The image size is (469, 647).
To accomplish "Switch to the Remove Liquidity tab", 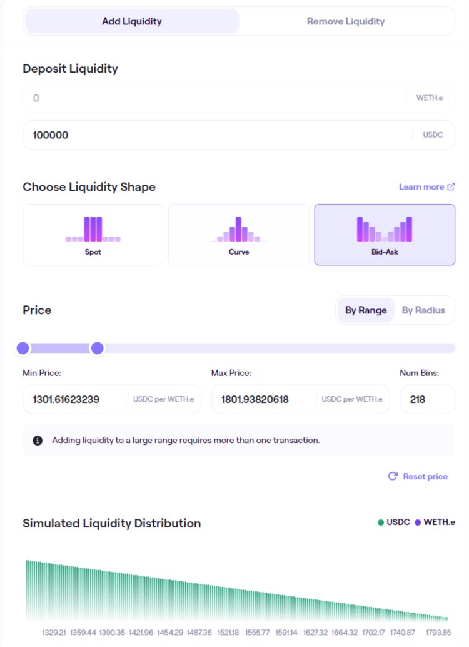I will tap(345, 21).
